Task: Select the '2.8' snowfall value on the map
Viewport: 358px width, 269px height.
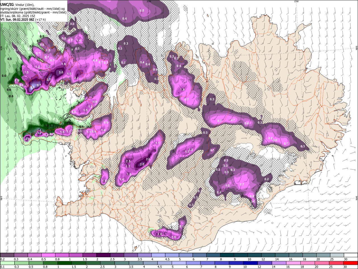Action: (148, 159)
